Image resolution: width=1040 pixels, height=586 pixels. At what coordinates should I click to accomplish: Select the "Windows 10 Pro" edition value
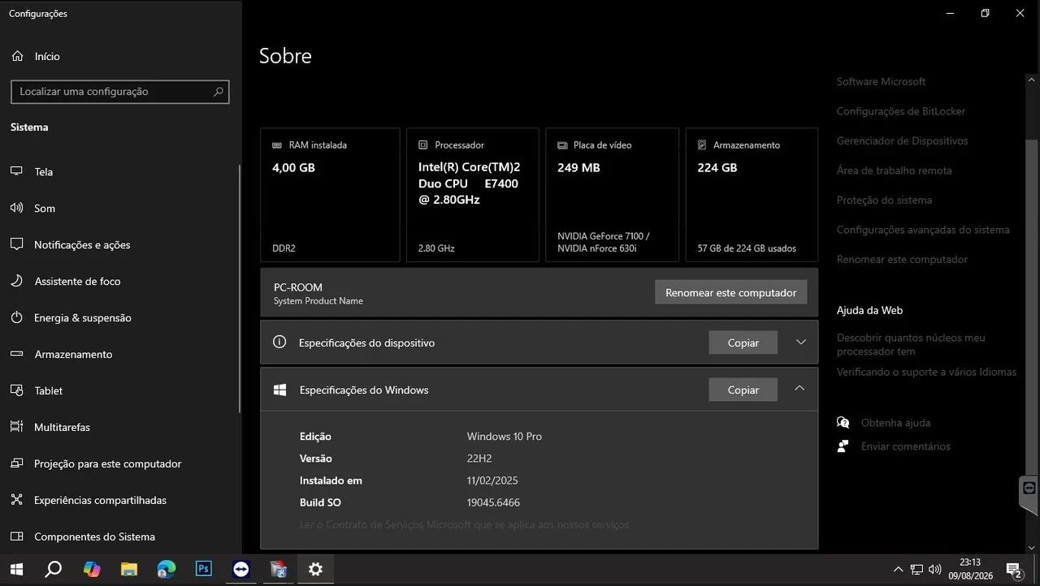pyautogui.click(x=505, y=437)
